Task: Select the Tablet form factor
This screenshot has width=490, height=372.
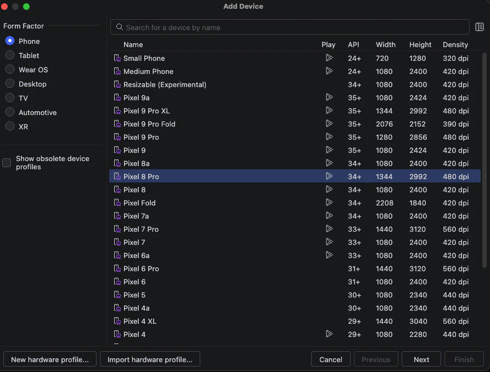Action: click(x=10, y=55)
